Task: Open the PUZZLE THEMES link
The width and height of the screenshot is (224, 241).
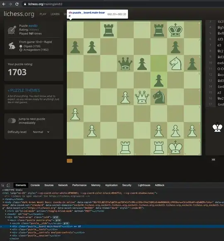Action: pyautogui.click(x=24, y=91)
